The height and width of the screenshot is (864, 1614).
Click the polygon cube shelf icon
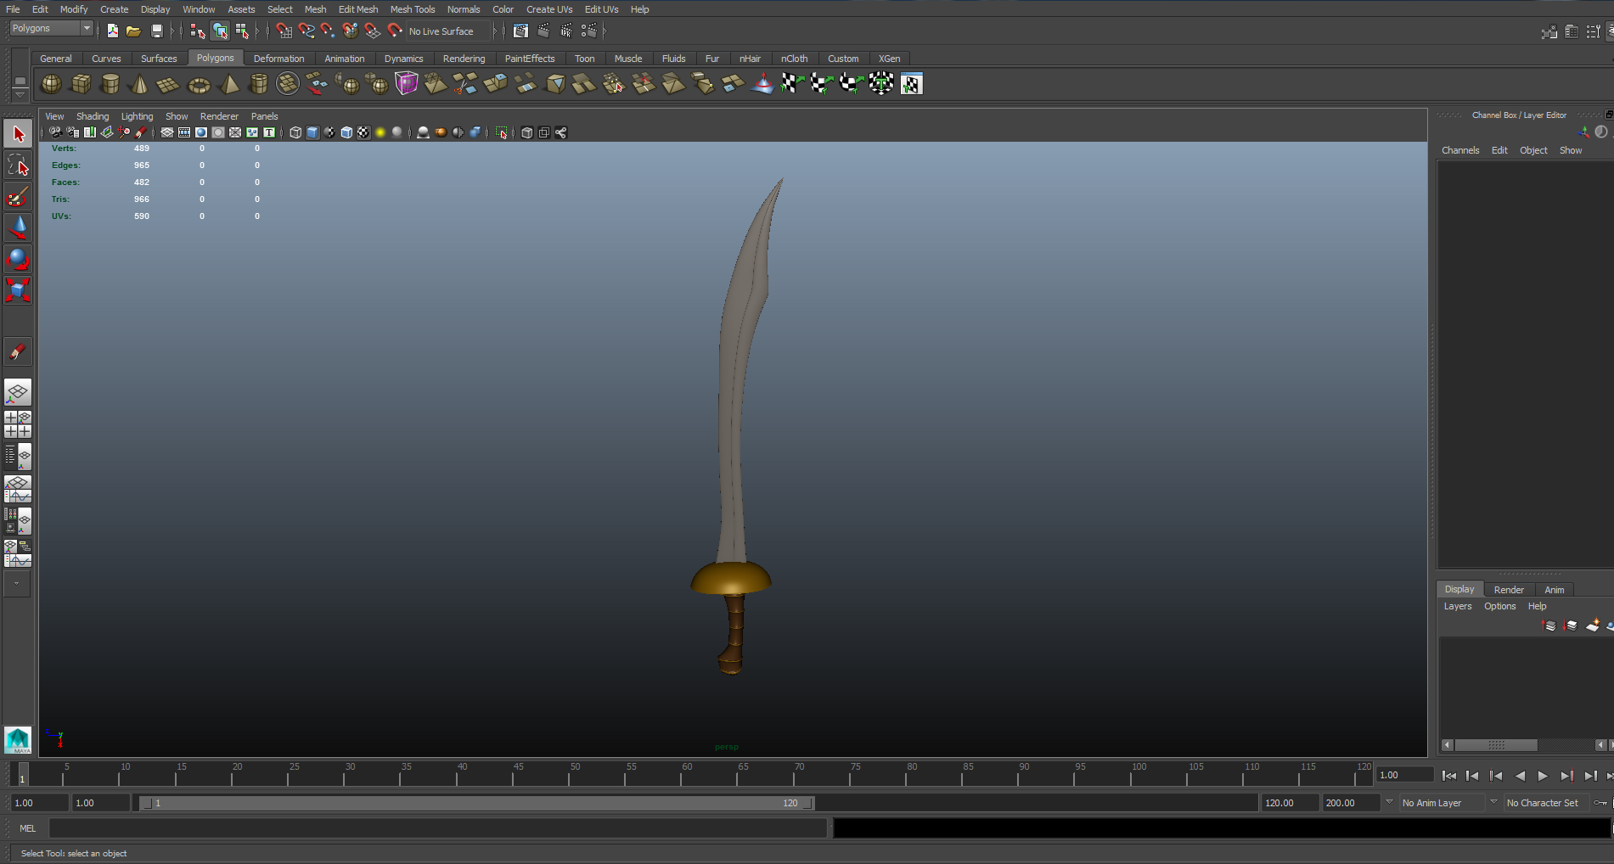point(82,84)
